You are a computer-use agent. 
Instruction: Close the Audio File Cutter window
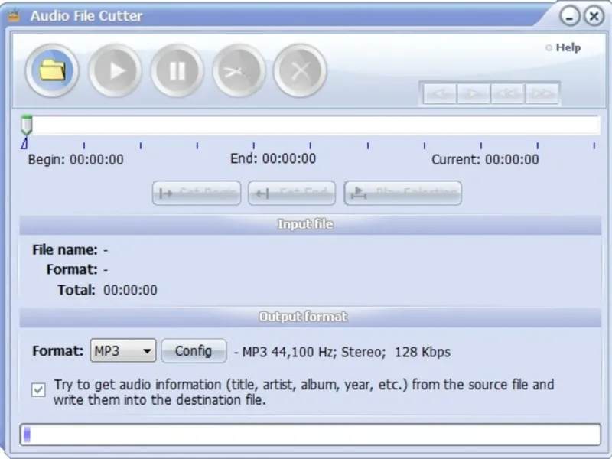point(594,16)
